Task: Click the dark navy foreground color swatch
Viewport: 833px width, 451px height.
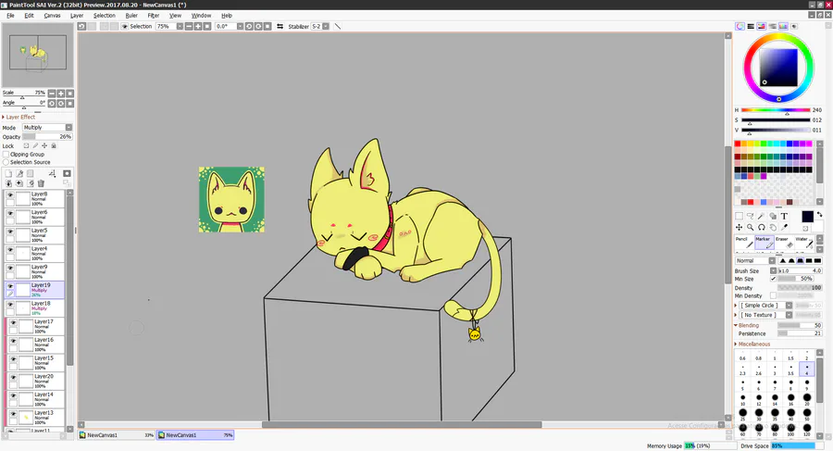Action: tap(807, 216)
